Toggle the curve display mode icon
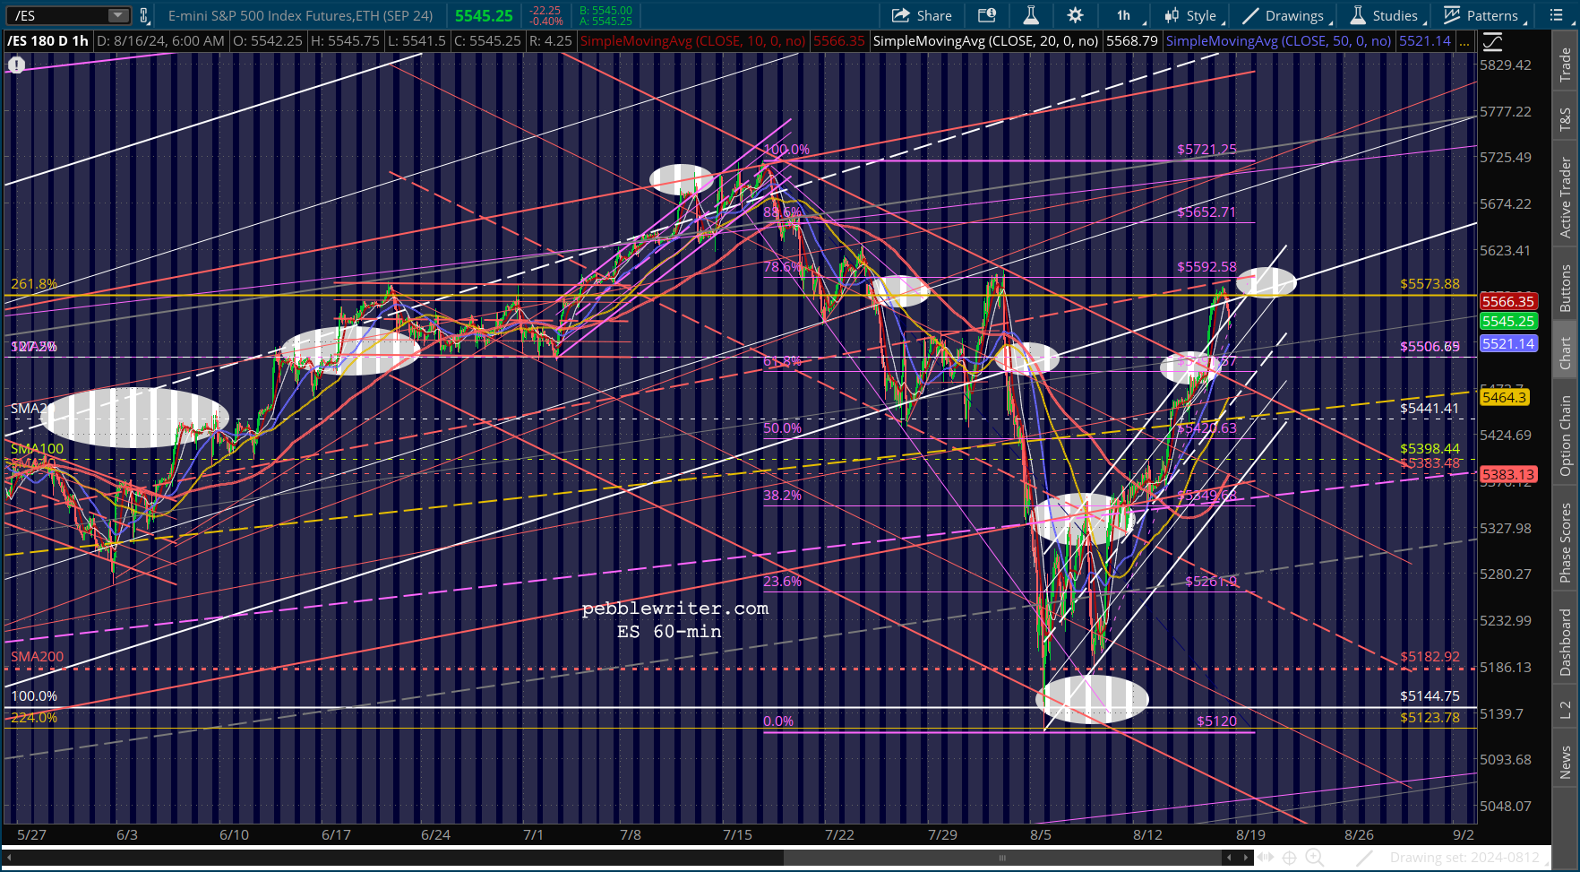 pos(1492,41)
